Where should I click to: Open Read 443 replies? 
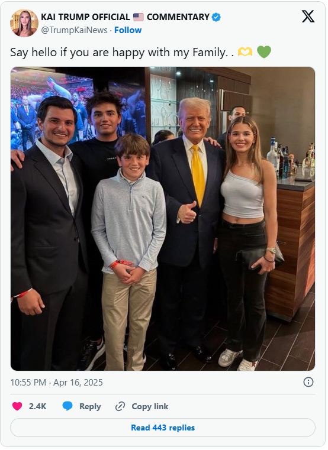pos(163,428)
